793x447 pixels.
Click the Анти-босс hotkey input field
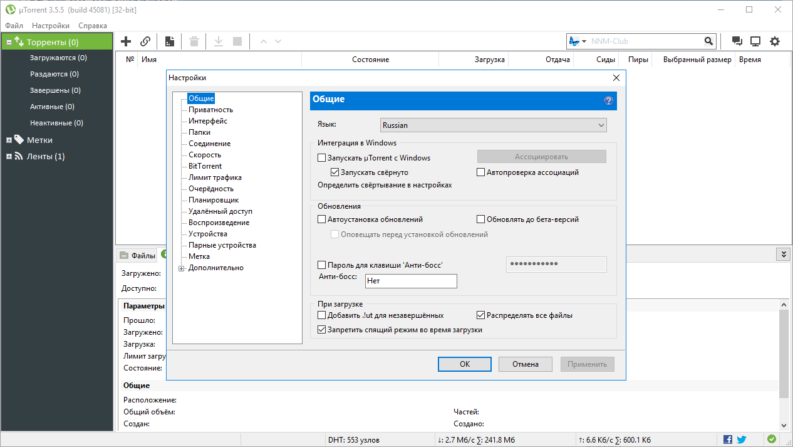point(411,281)
